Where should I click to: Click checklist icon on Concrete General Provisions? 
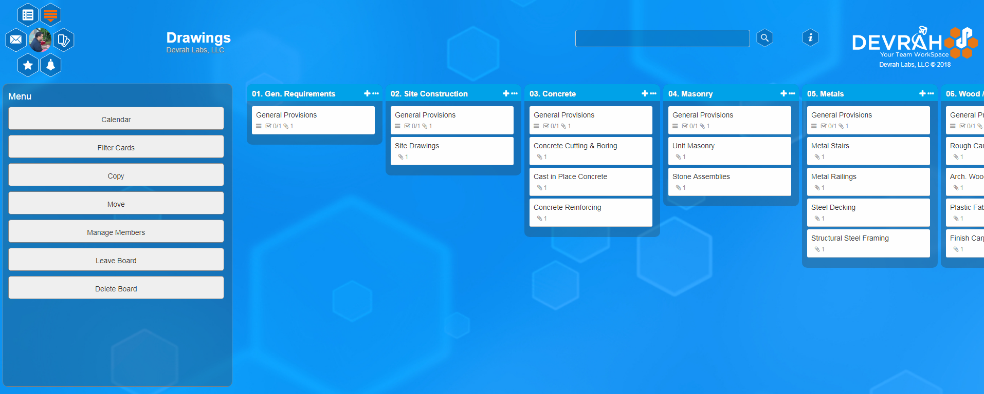coord(546,126)
